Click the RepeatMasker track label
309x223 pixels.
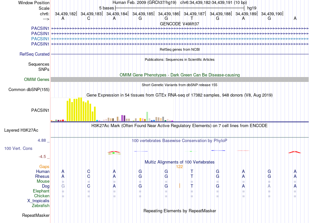click(x=36, y=215)
